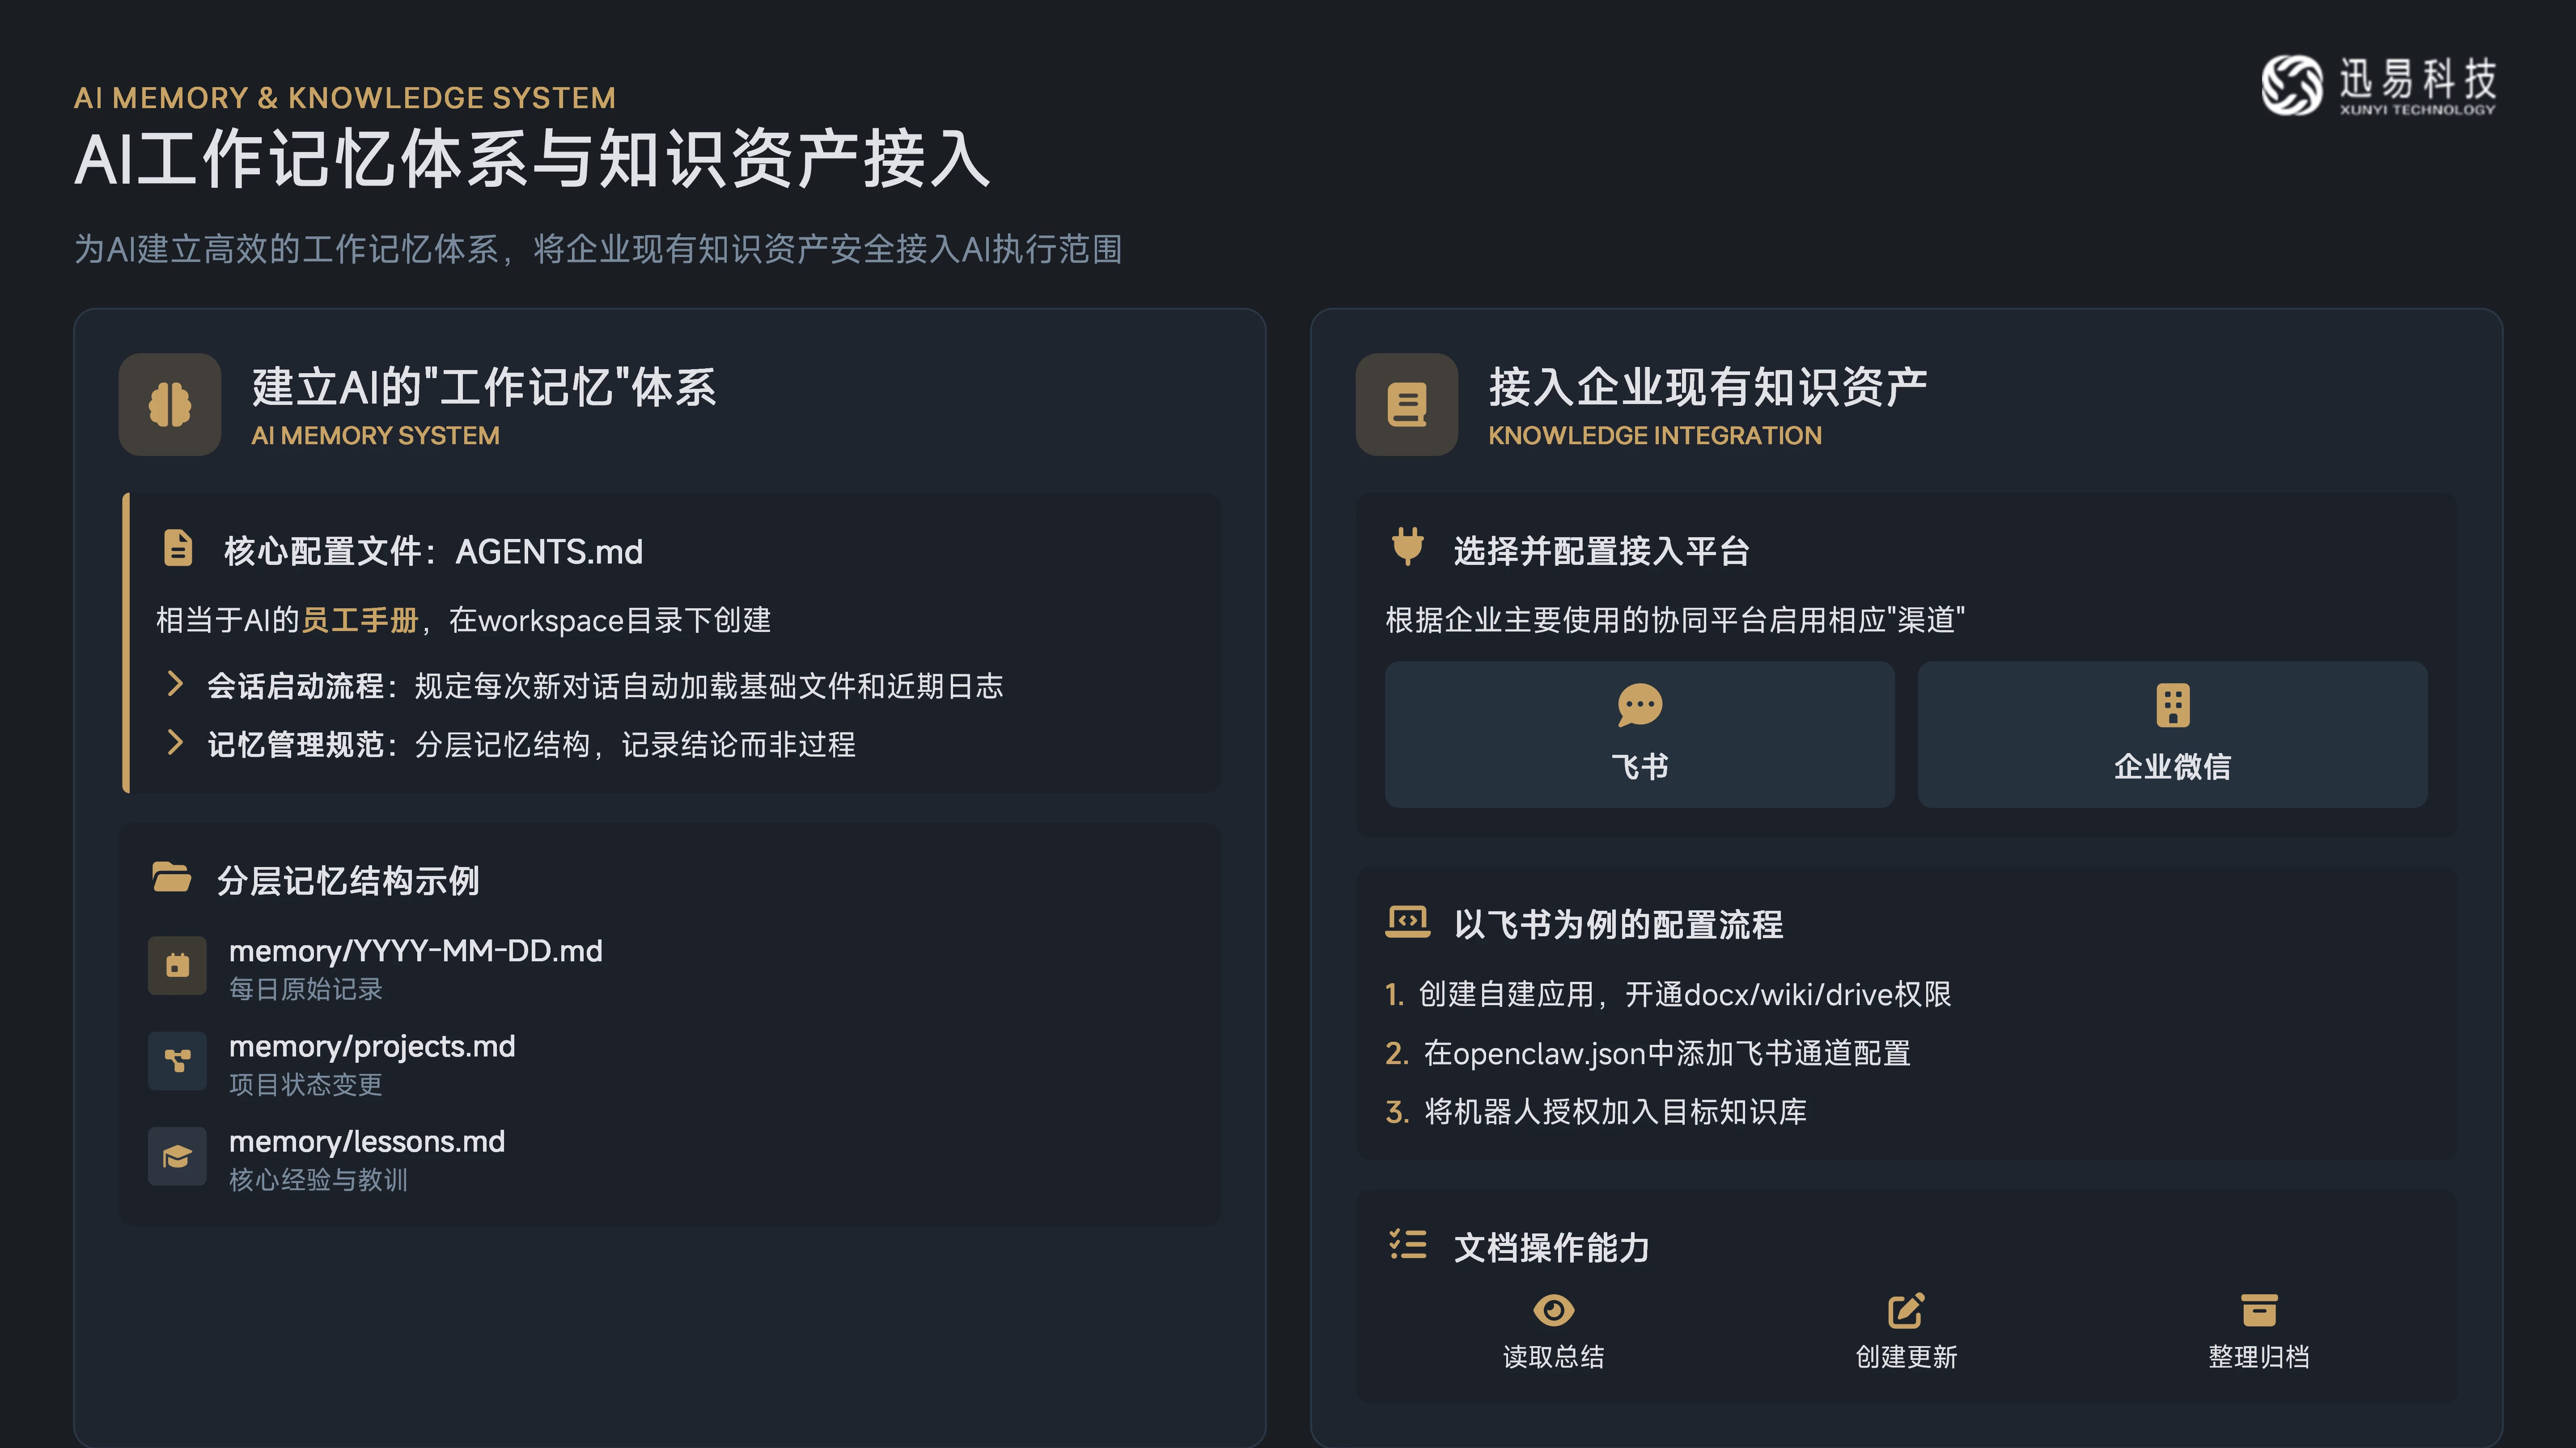Click the checklist icon beside 文档操作能力
Viewport: 2576px width, 1448px height.
pyautogui.click(x=1407, y=1244)
